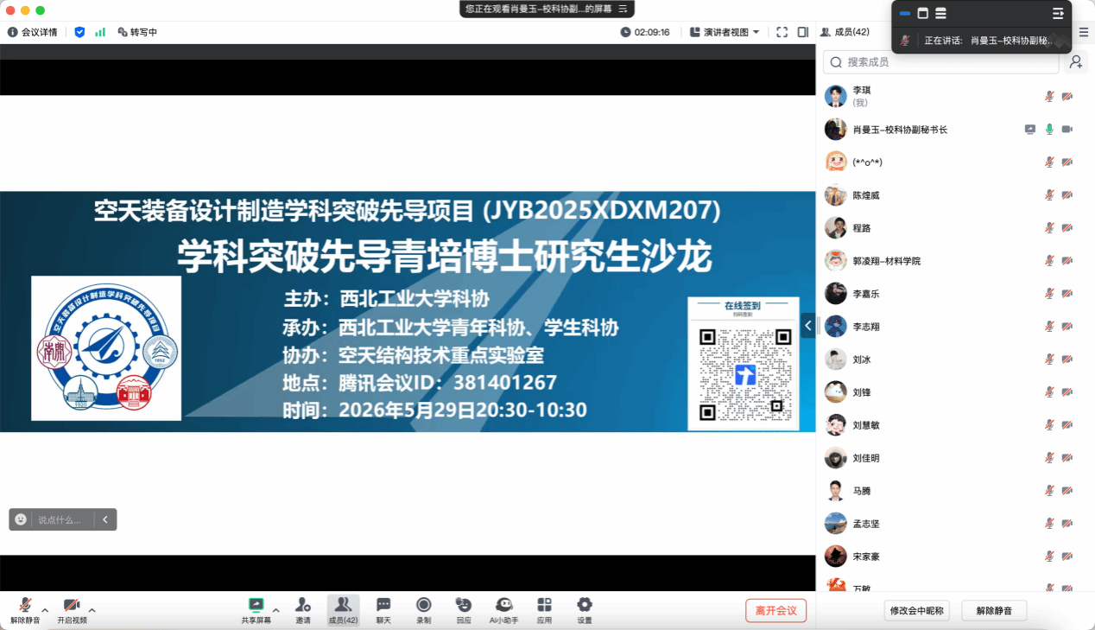Click the 共享屏幕 share screen icon
This screenshot has width=1095, height=630.
[256, 605]
